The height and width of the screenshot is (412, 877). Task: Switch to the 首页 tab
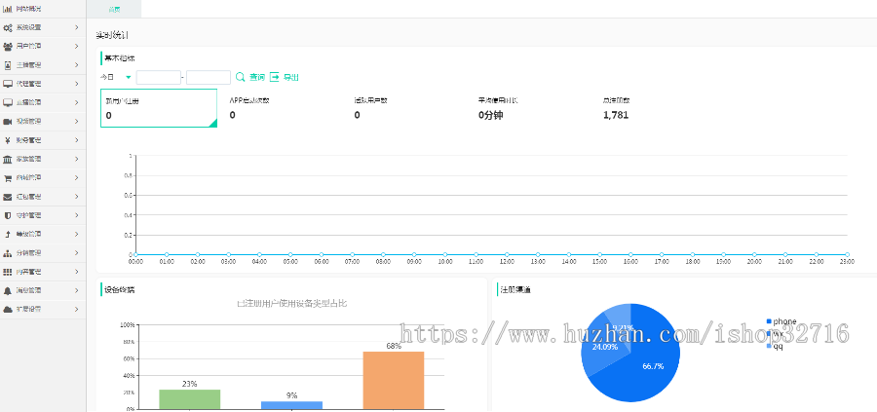pyautogui.click(x=114, y=10)
